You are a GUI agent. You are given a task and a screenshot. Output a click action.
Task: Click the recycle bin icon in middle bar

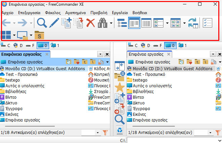coord(120,130)
